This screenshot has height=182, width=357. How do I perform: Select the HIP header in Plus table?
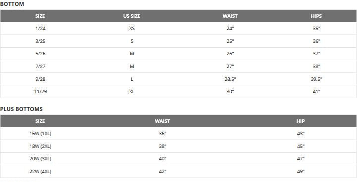(x=301, y=121)
